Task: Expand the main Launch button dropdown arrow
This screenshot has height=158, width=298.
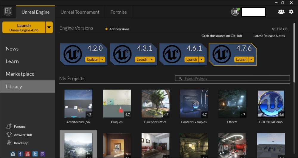Action: 49,27
